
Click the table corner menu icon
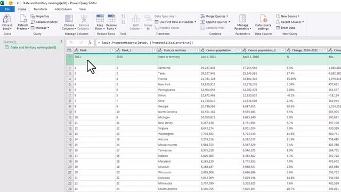click(x=70, y=50)
